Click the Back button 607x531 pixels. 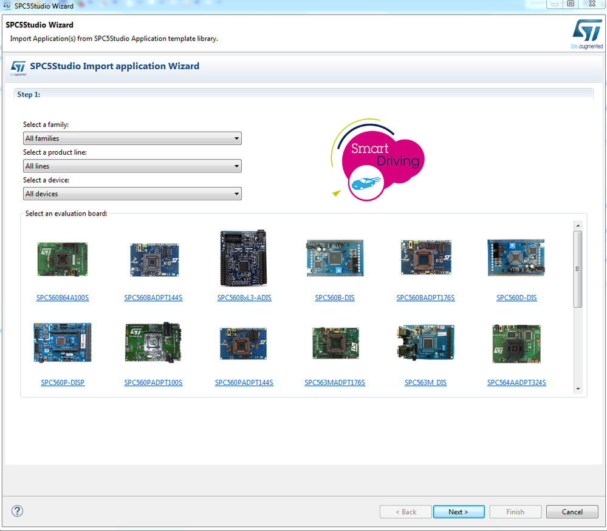(x=406, y=512)
